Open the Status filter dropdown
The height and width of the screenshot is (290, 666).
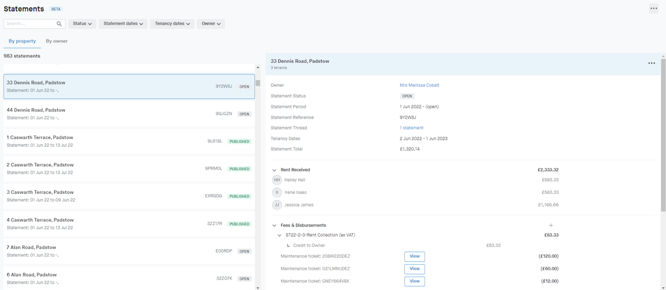(82, 24)
